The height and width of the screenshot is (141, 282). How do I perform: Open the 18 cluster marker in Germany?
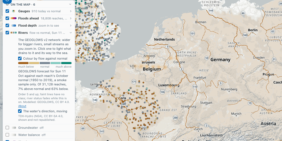point(206,58)
